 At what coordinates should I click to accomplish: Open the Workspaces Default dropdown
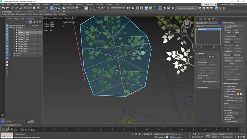click(238, 4)
